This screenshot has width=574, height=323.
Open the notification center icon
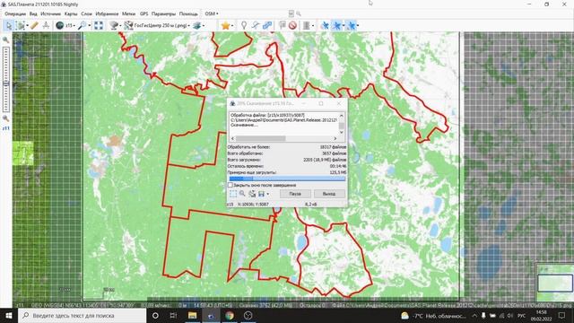(x=562, y=315)
